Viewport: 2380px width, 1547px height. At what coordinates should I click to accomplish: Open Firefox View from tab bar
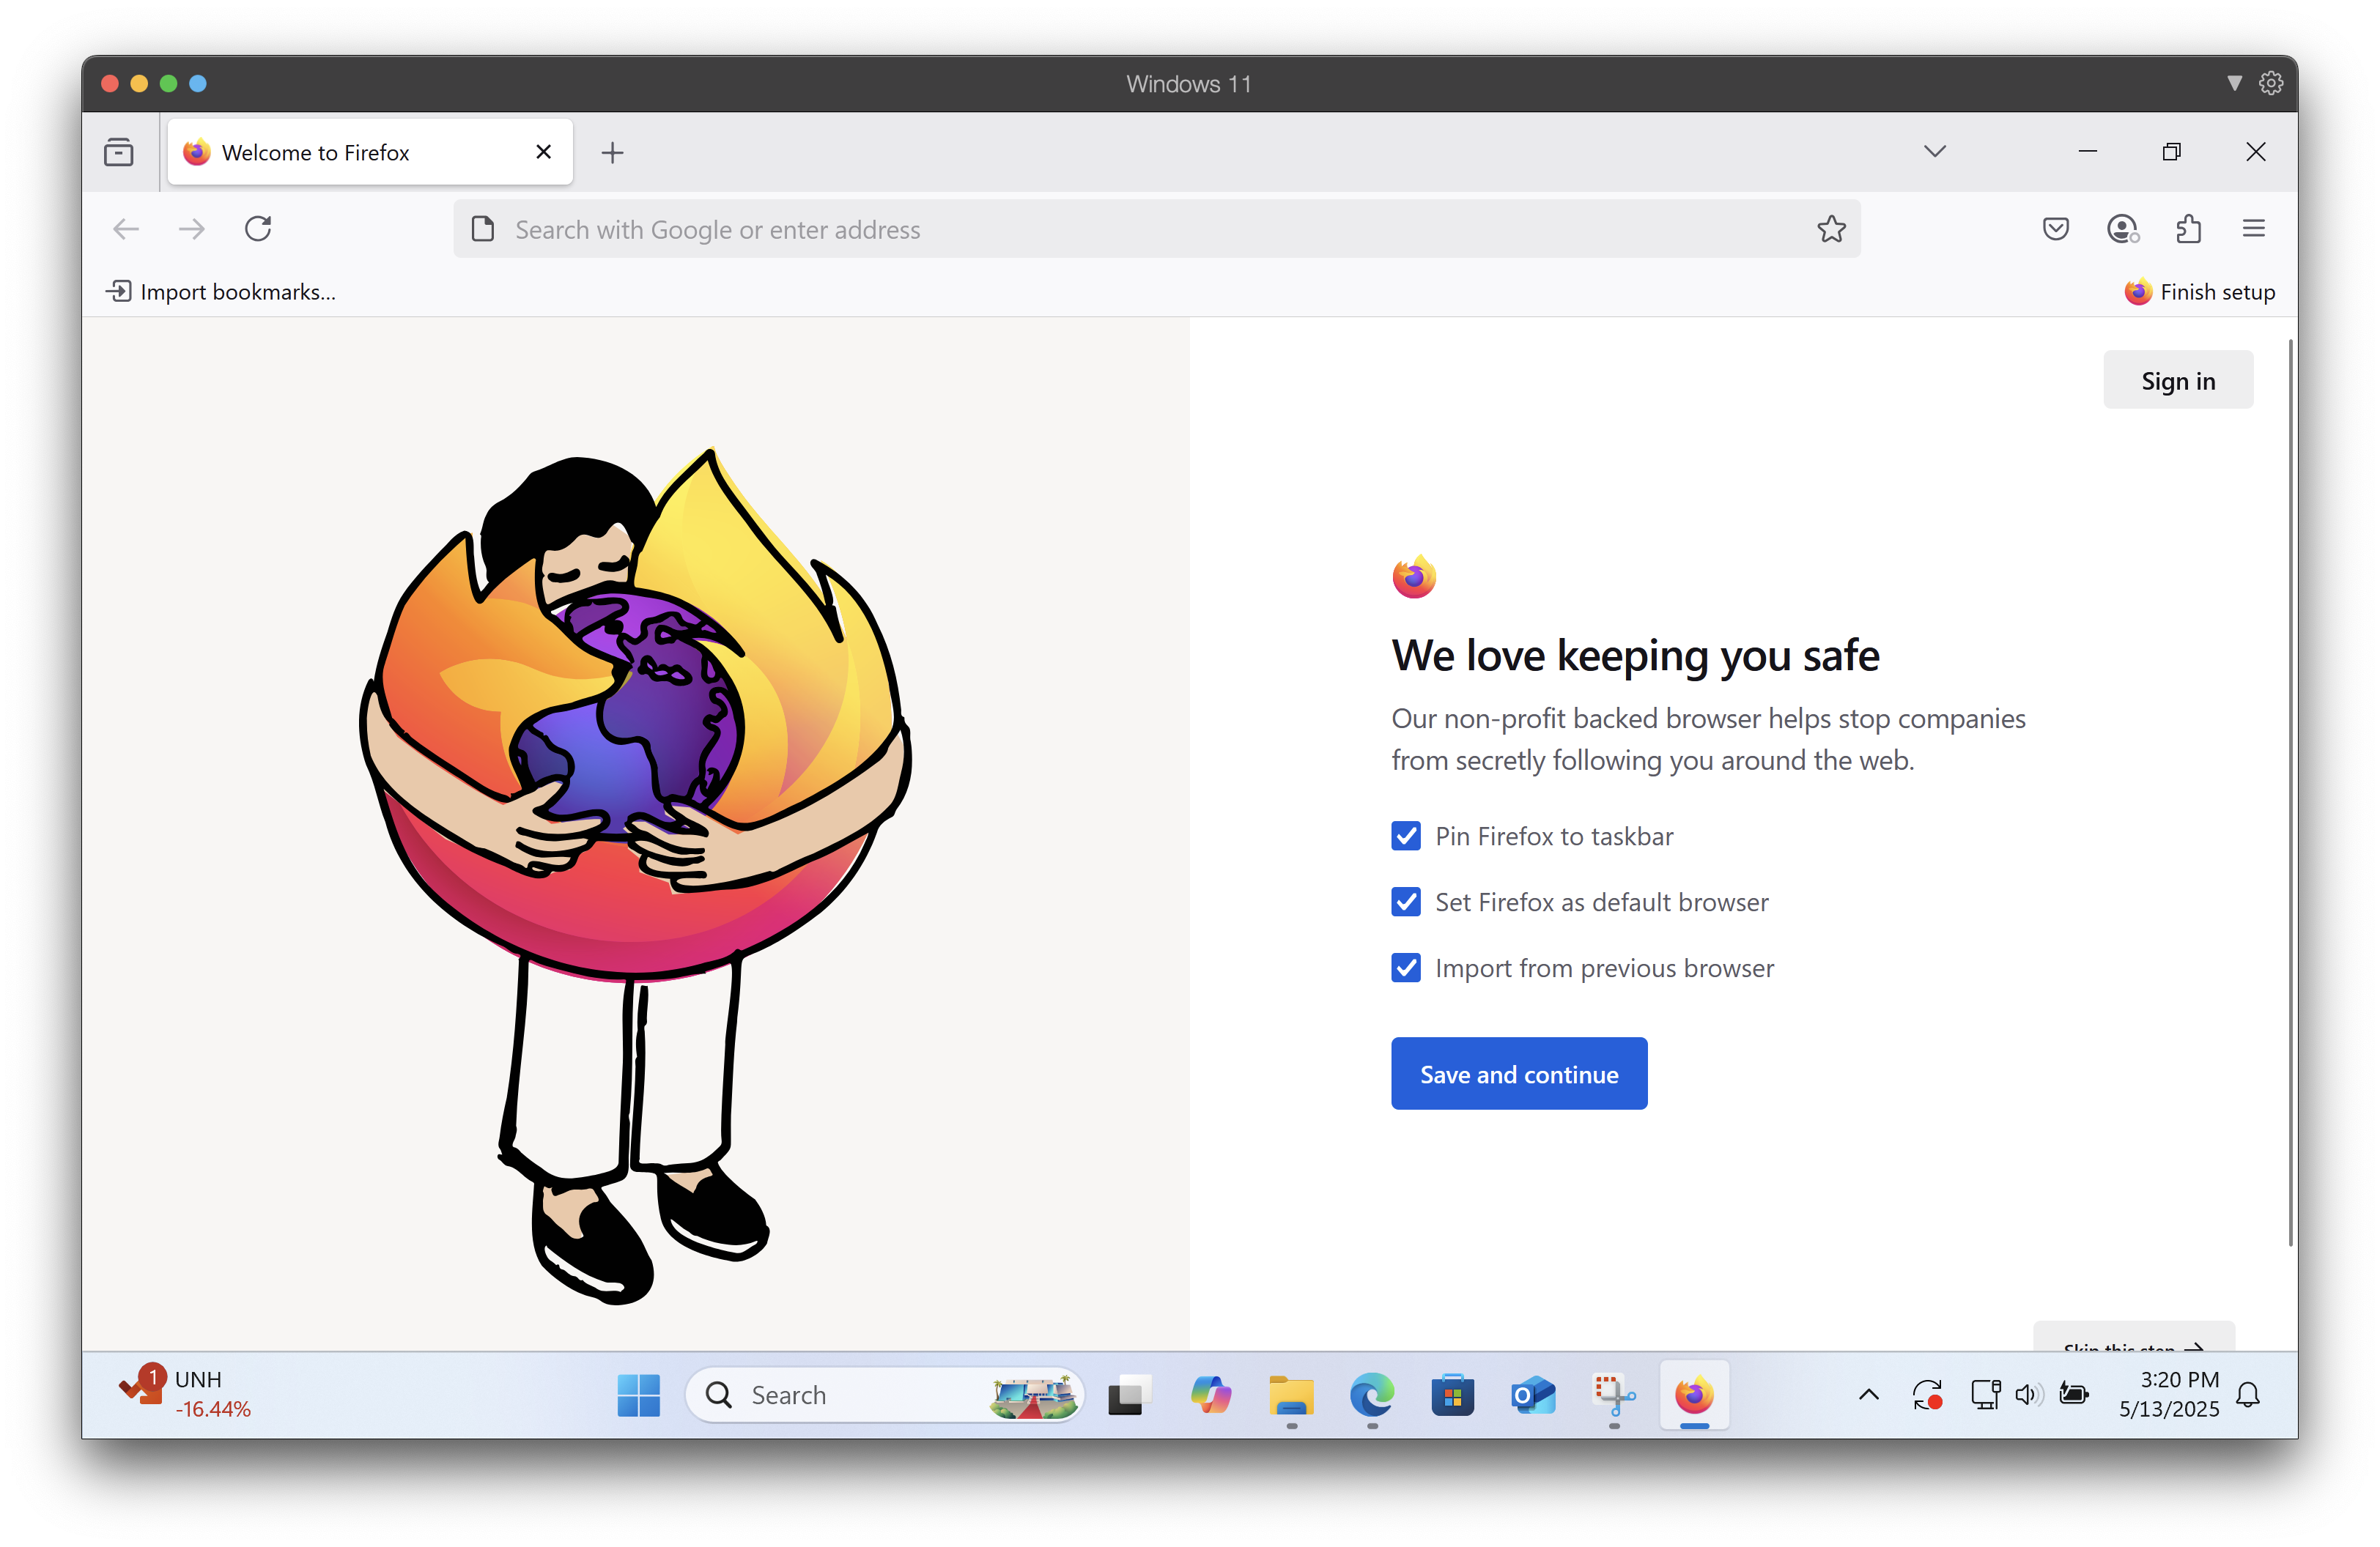(x=119, y=152)
